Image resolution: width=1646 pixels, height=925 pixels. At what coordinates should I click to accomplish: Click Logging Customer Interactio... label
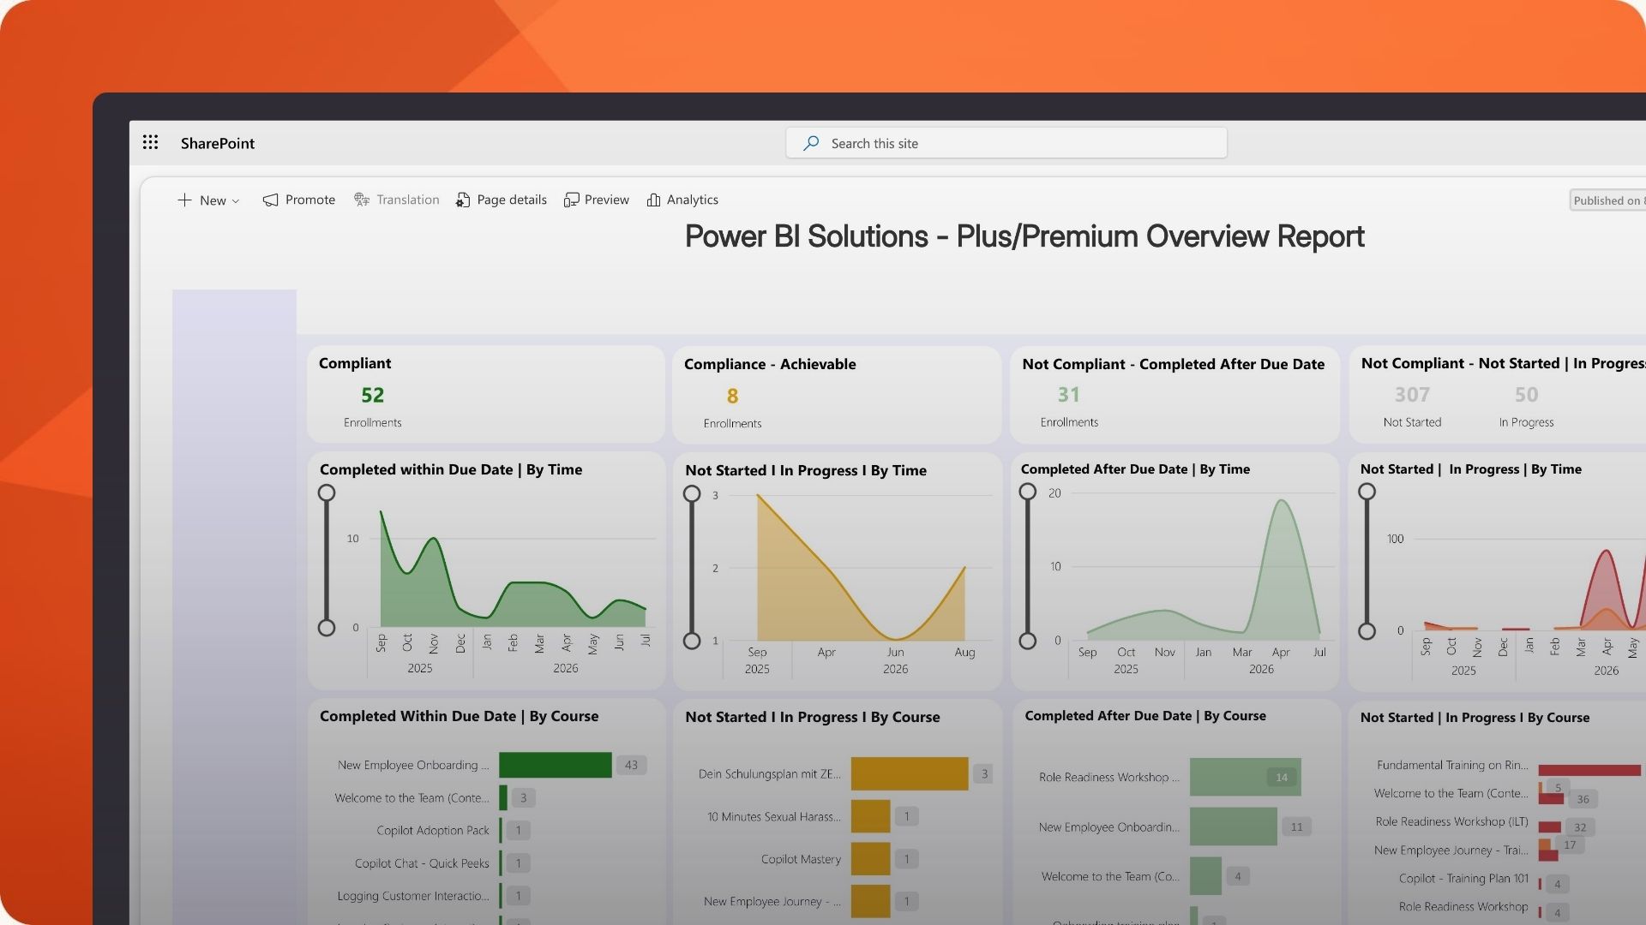[413, 896]
